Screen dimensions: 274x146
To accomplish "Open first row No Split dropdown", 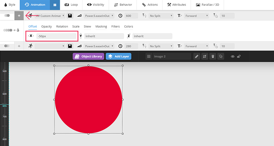I will tap(161, 16).
